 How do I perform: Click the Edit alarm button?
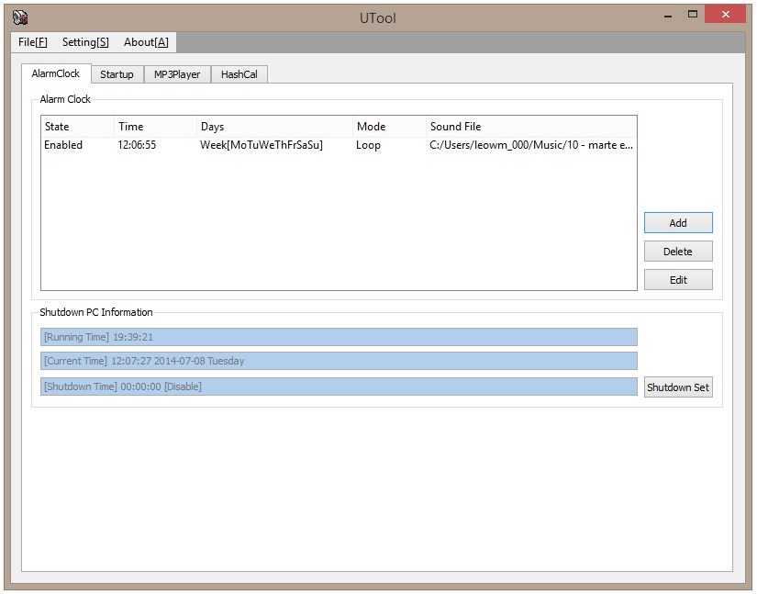[678, 280]
